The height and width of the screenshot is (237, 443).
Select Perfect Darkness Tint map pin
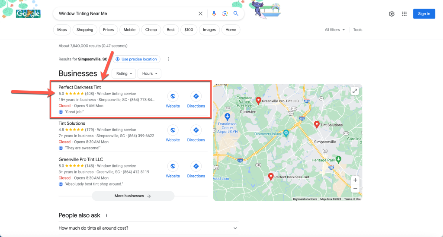pyautogui.click(x=271, y=177)
